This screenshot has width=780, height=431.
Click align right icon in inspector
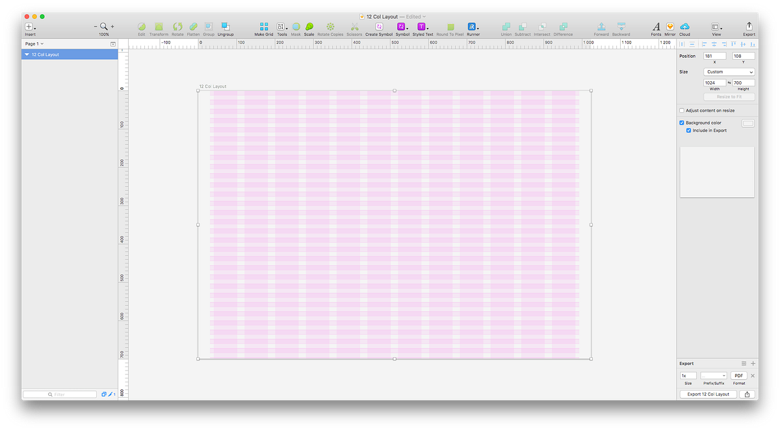[x=723, y=44]
